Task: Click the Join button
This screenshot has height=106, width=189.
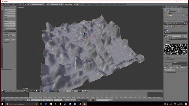Action: 10,29
